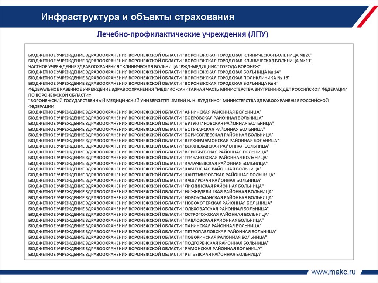Select the Острогожская районная больница line
This screenshot has width=378, height=283.
coord(149,214)
